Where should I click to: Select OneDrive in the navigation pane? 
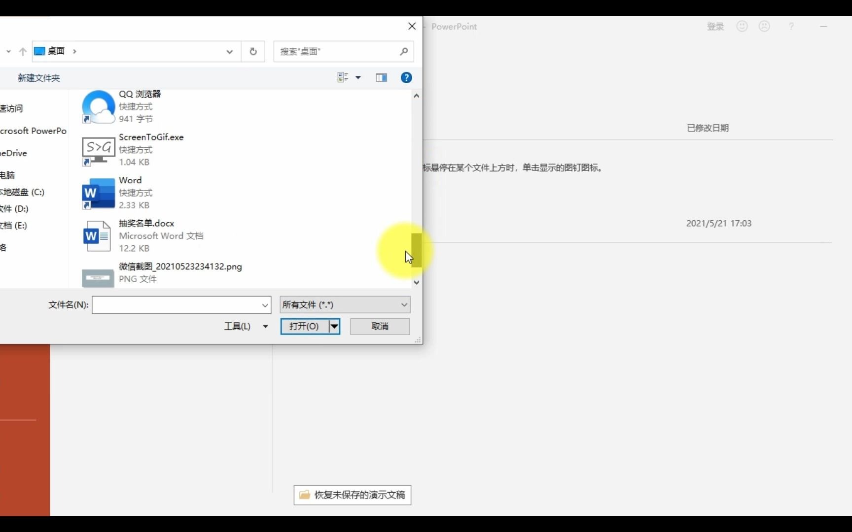(x=14, y=153)
